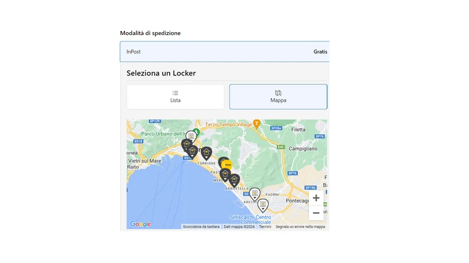Image resolution: width=469 pixels, height=263 pixels.
Task: Select the yellow InPost locker marker
Action: pyautogui.click(x=227, y=165)
